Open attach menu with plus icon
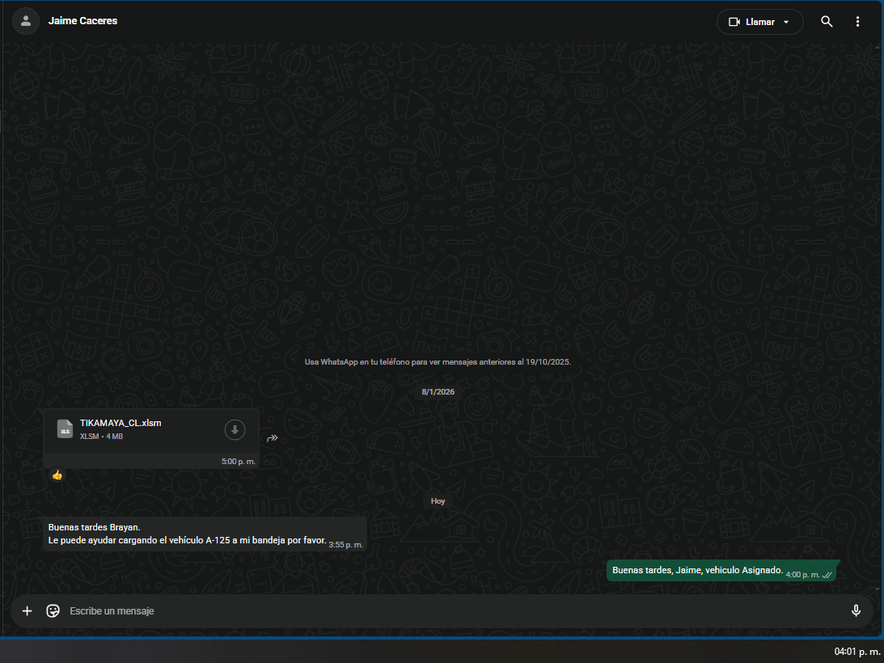Image resolution: width=884 pixels, height=663 pixels. tap(27, 610)
